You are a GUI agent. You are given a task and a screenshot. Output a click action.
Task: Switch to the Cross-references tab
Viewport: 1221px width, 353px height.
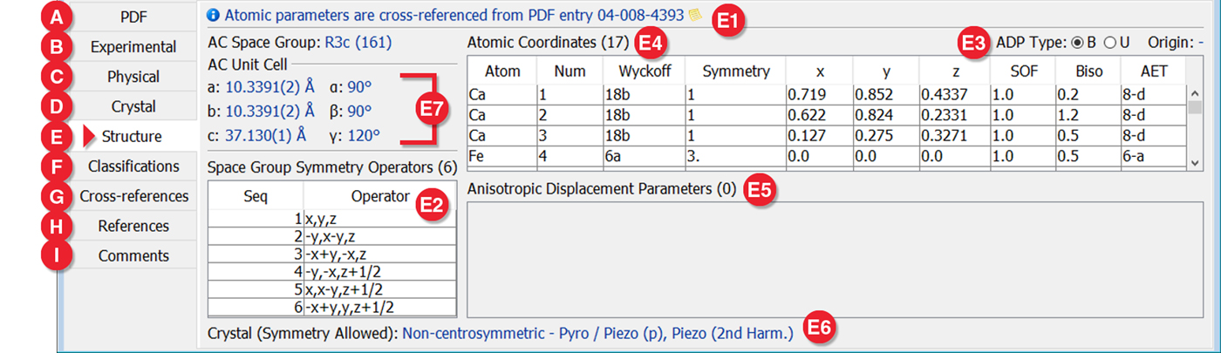[133, 196]
